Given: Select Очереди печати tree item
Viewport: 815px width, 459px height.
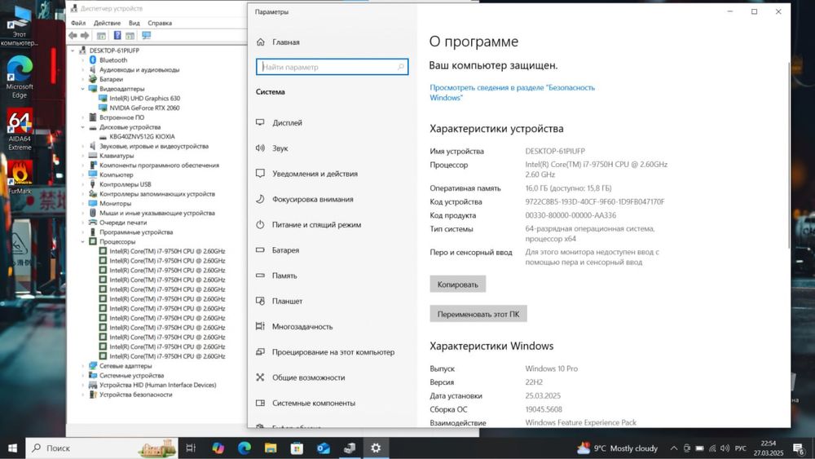Looking at the screenshot, I should [x=123, y=223].
